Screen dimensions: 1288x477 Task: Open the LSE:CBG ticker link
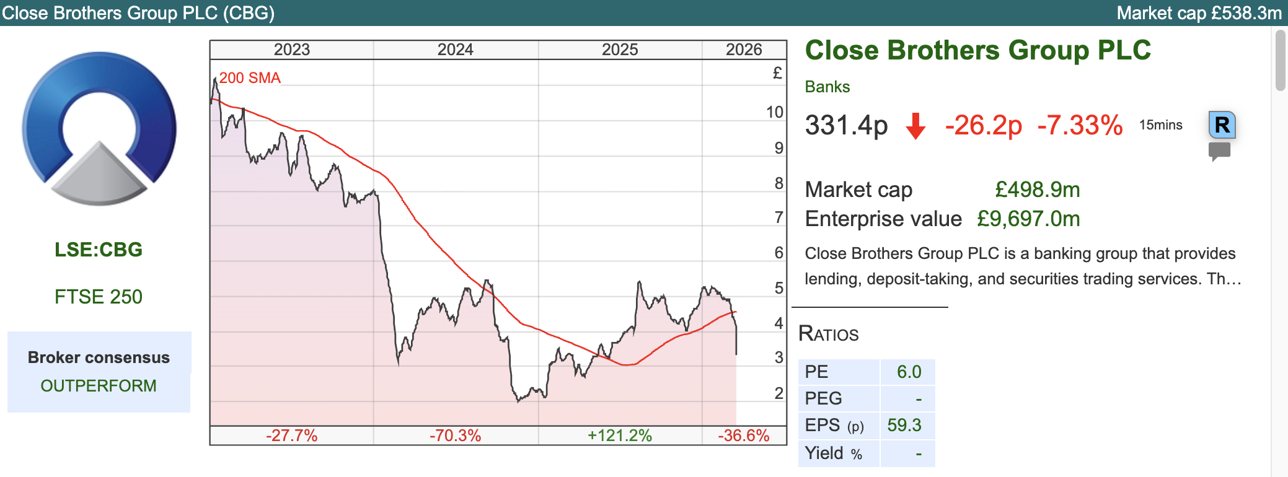(x=99, y=250)
